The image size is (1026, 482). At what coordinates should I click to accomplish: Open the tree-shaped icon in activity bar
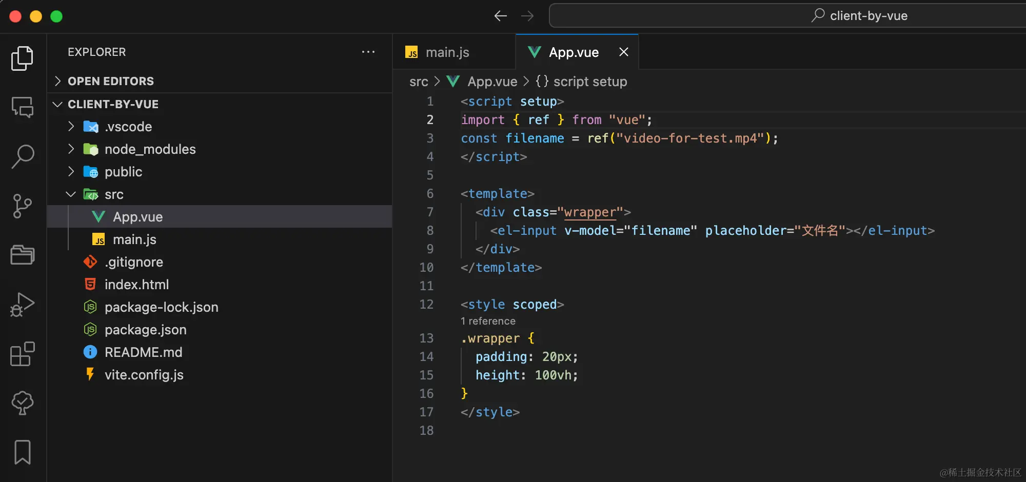[22, 403]
